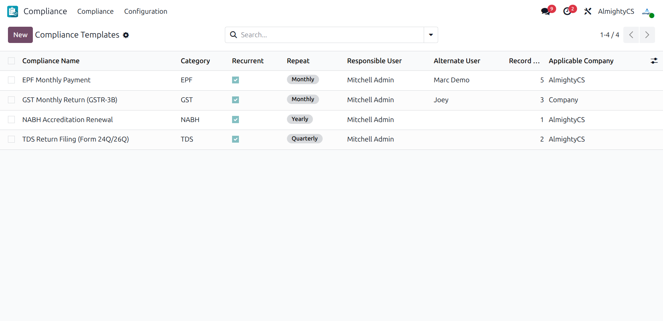The image size is (663, 321).
Task: Open the Configuration menu
Action: click(x=146, y=12)
